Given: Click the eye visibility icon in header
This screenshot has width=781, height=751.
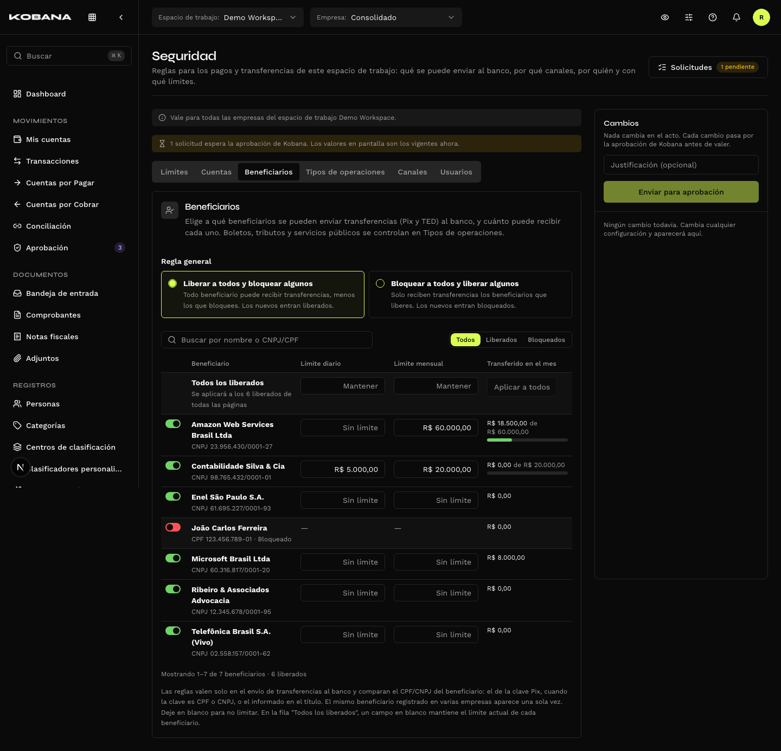Looking at the screenshot, I should click(x=665, y=17).
